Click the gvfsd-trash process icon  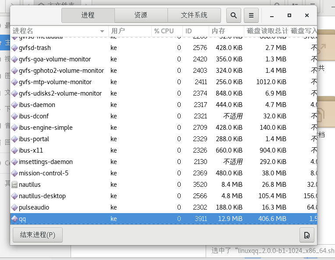coord(14,48)
